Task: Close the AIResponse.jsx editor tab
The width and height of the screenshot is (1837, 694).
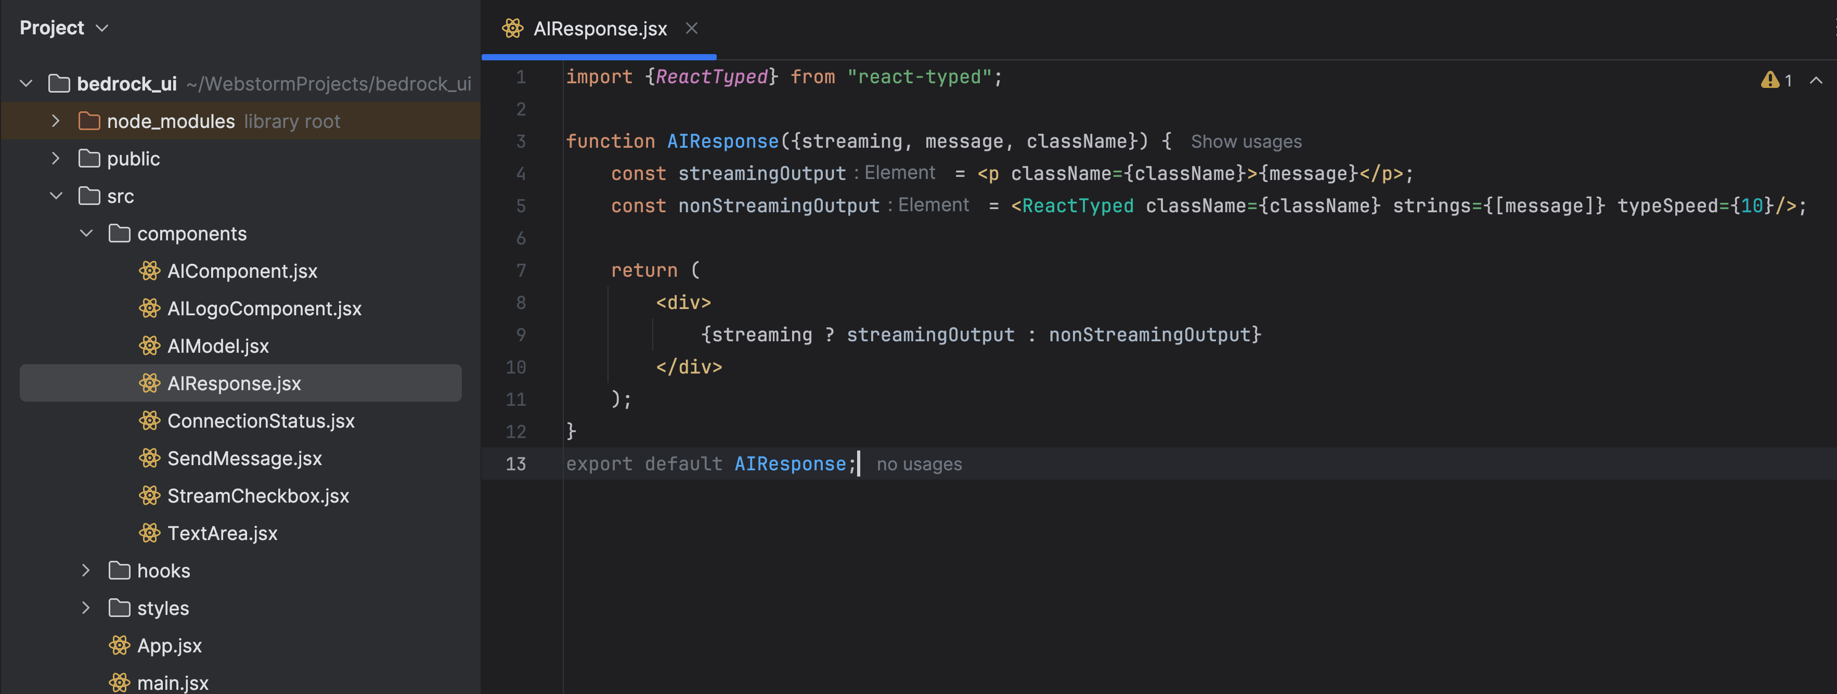Action: [x=691, y=29]
